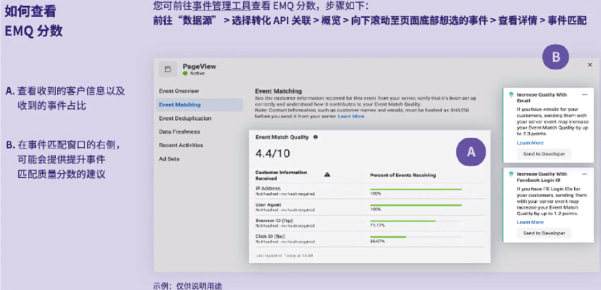Click the Percent of Events Receiving header
Image resolution: width=601 pixels, height=290 pixels.
coord(403,175)
